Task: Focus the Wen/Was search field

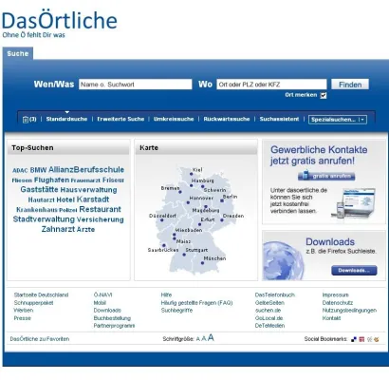Action: click(x=136, y=85)
